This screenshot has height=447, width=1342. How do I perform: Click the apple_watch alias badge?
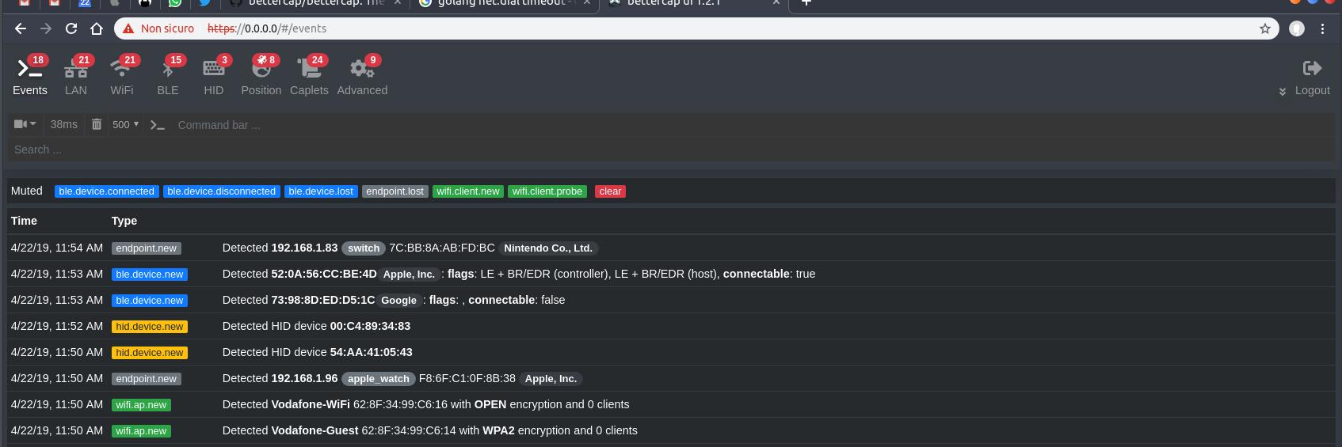click(379, 379)
